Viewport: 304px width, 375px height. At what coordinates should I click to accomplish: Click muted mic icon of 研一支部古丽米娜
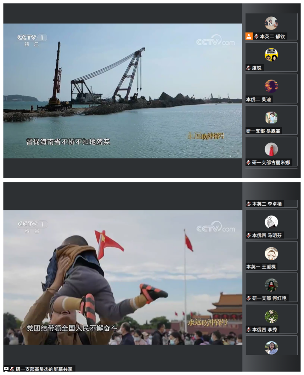(x=249, y=163)
